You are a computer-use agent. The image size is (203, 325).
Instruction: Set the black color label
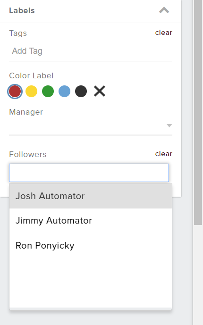tap(81, 91)
